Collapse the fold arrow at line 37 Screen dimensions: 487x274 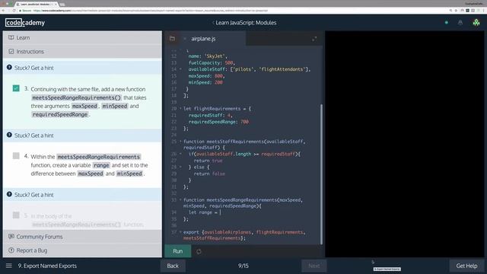(180, 232)
